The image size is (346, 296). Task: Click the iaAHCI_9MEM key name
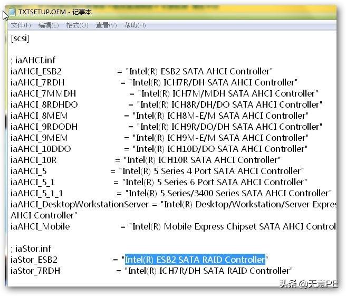click(39, 138)
